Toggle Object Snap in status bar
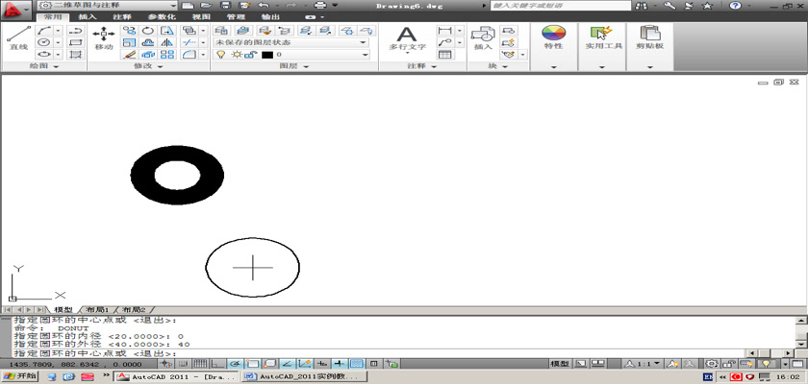The width and height of the screenshot is (808, 384). [252, 364]
